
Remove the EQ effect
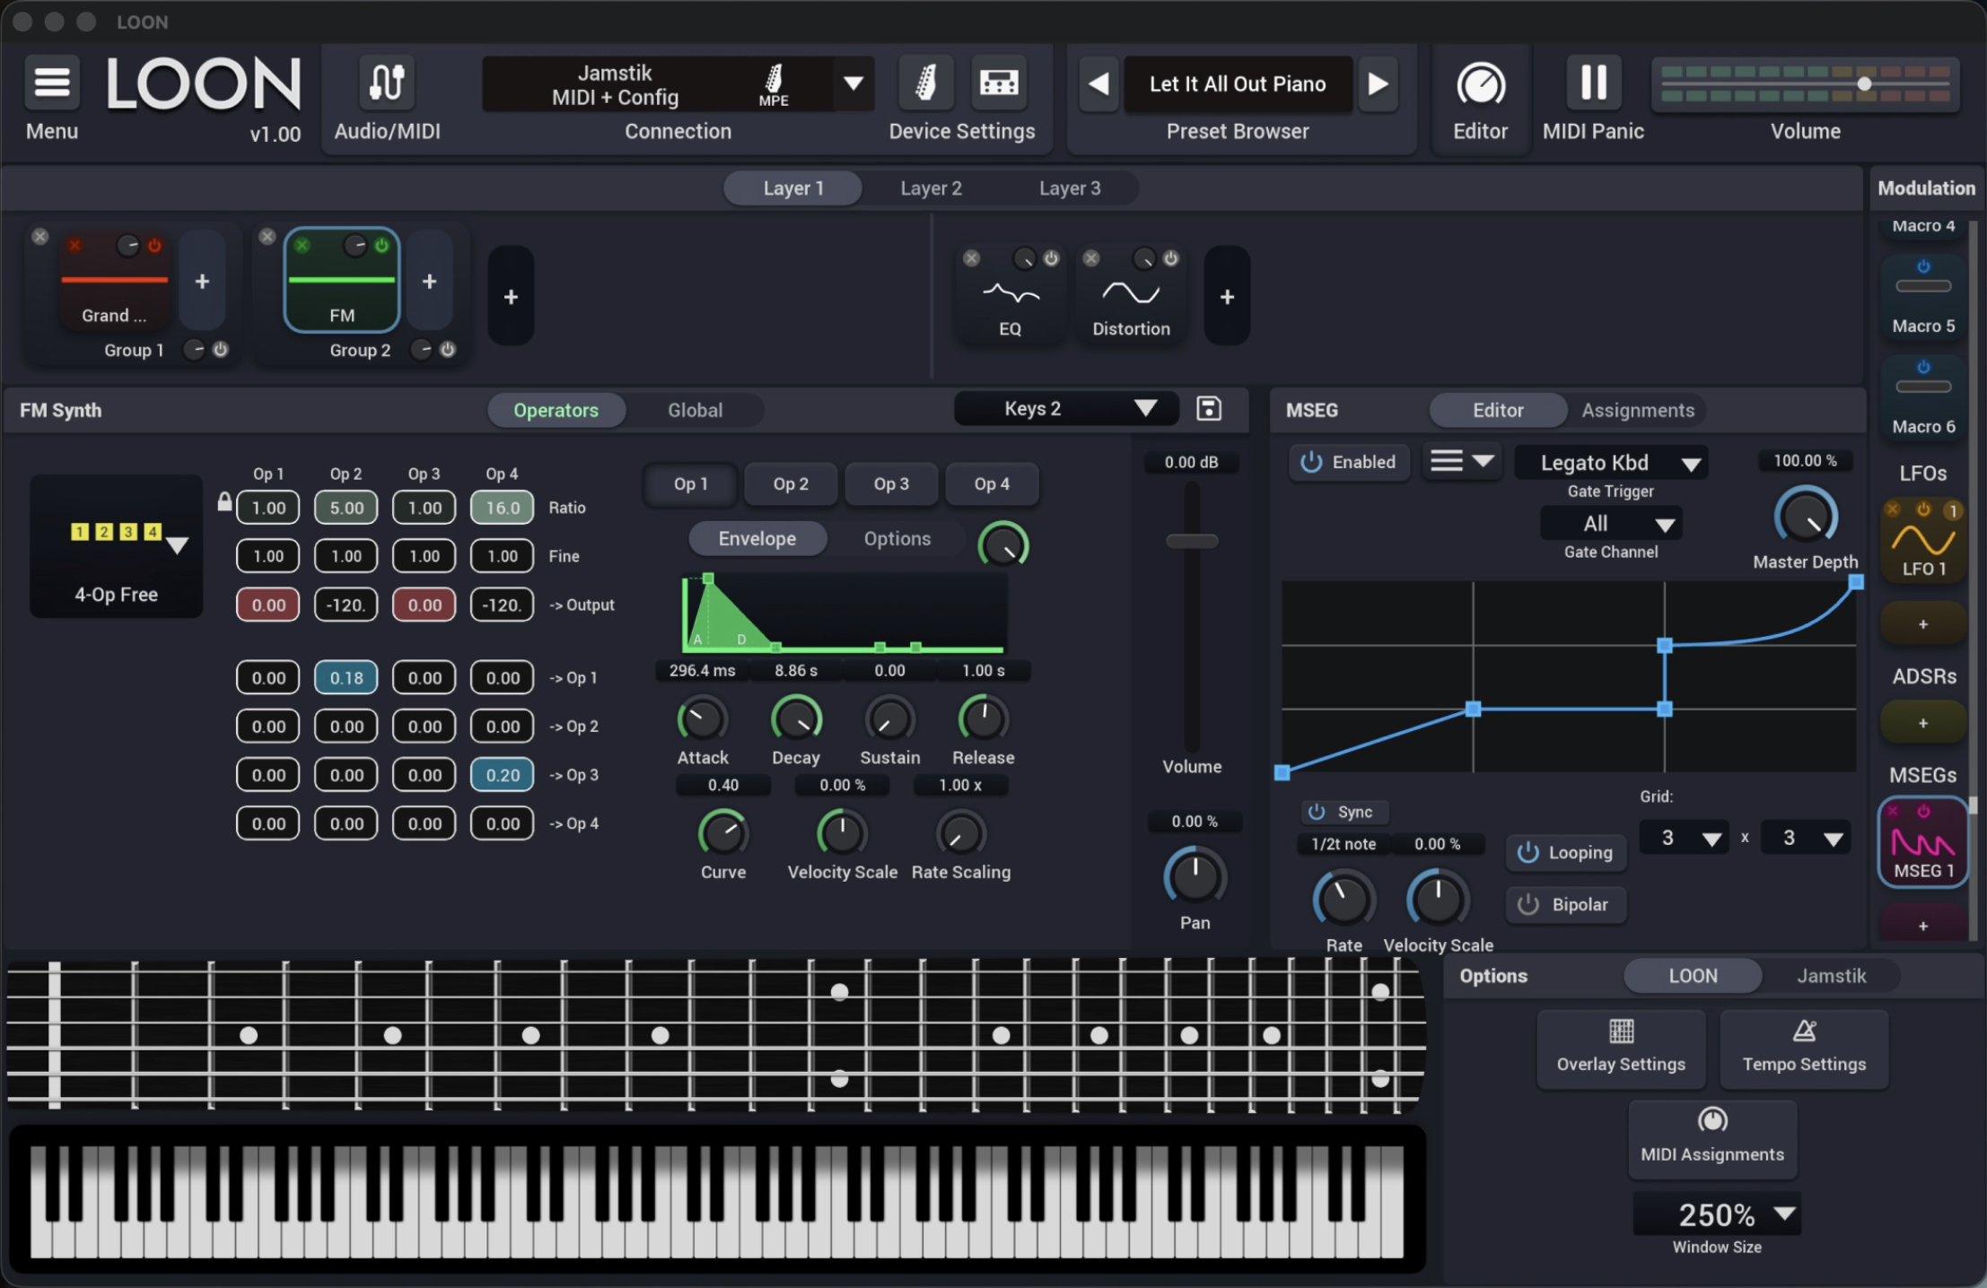971,258
